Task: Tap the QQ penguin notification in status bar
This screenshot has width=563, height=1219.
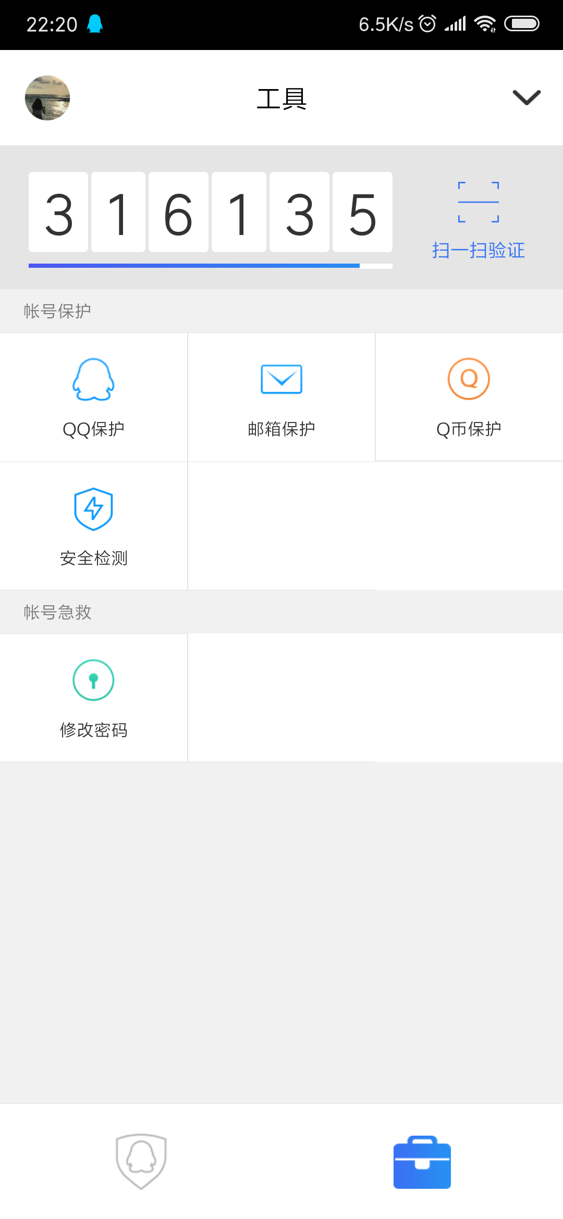Action: pos(95,24)
